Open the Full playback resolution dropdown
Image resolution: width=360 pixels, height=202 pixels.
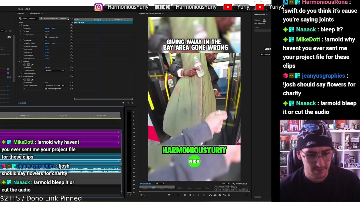226,183
